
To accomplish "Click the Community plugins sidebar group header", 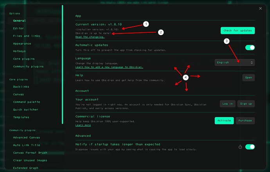I will 22,130.
